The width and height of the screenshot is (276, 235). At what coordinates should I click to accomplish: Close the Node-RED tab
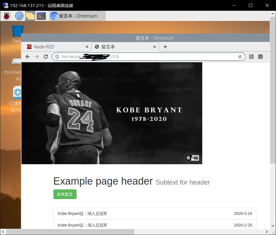(87, 47)
